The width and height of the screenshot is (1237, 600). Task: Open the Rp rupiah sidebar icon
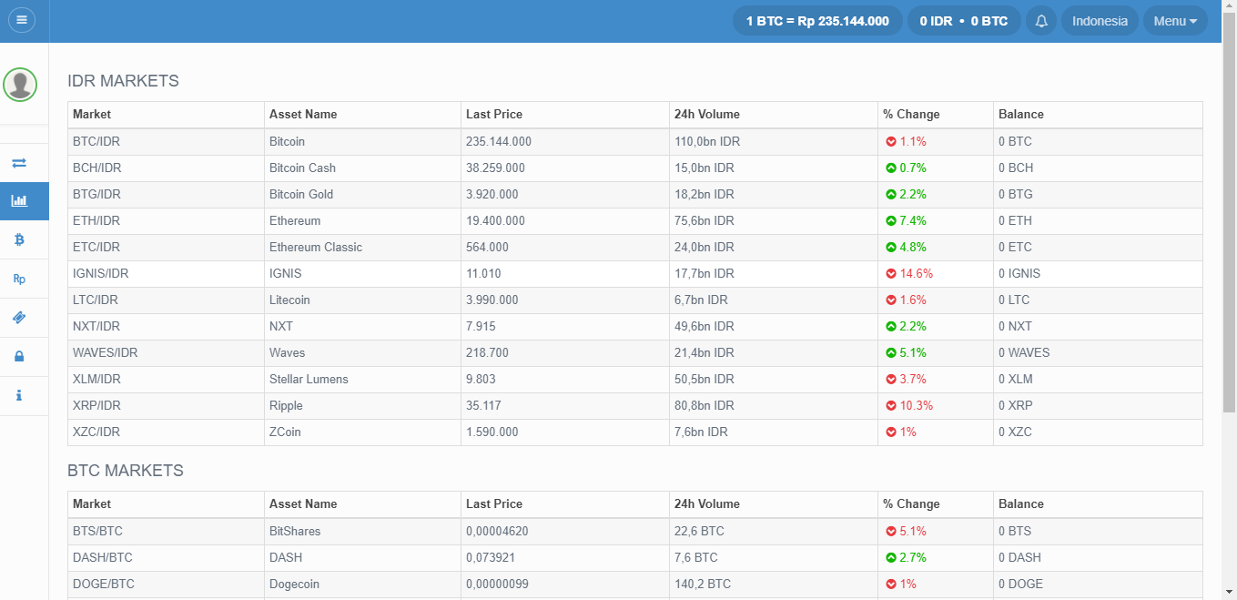click(19, 279)
